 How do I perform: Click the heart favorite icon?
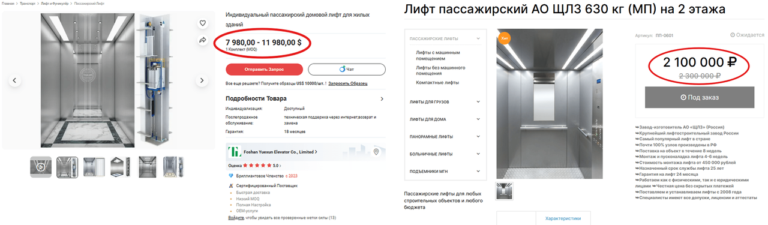pos(203,23)
